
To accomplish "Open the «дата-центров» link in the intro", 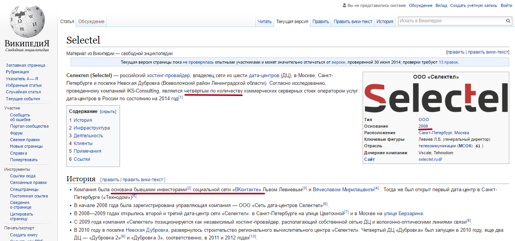I will point(263,75).
